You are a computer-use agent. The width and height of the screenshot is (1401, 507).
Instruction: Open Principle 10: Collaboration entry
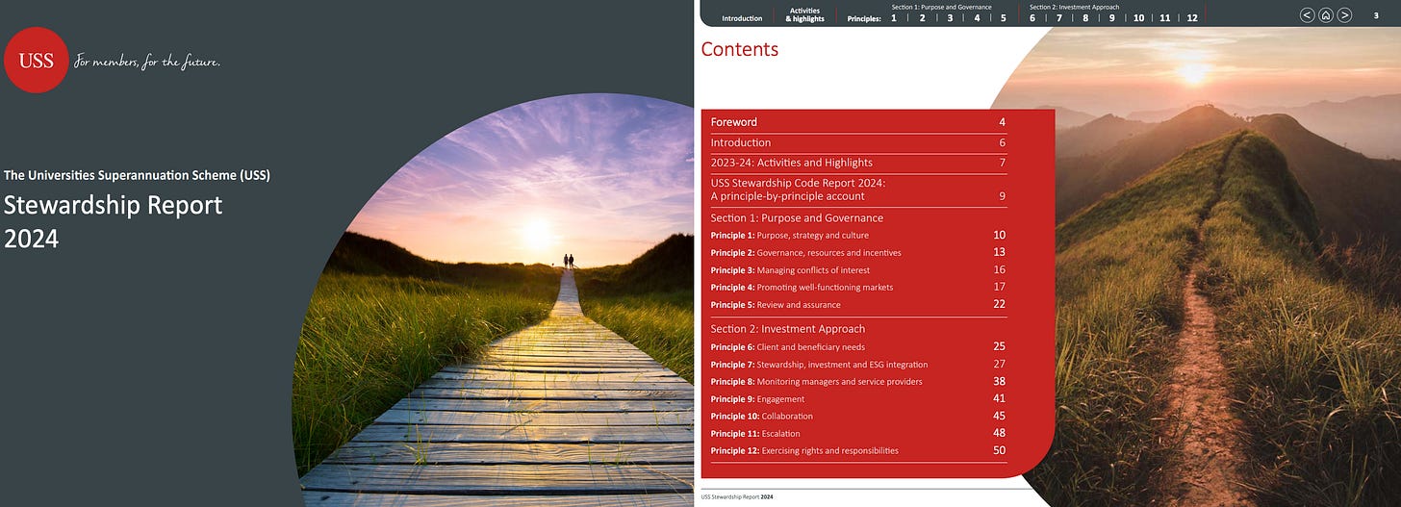click(x=858, y=416)
